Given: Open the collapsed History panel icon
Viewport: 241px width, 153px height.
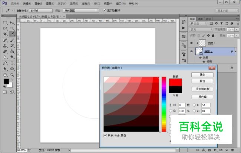Looking at the screenshot, I should point(184,22).
